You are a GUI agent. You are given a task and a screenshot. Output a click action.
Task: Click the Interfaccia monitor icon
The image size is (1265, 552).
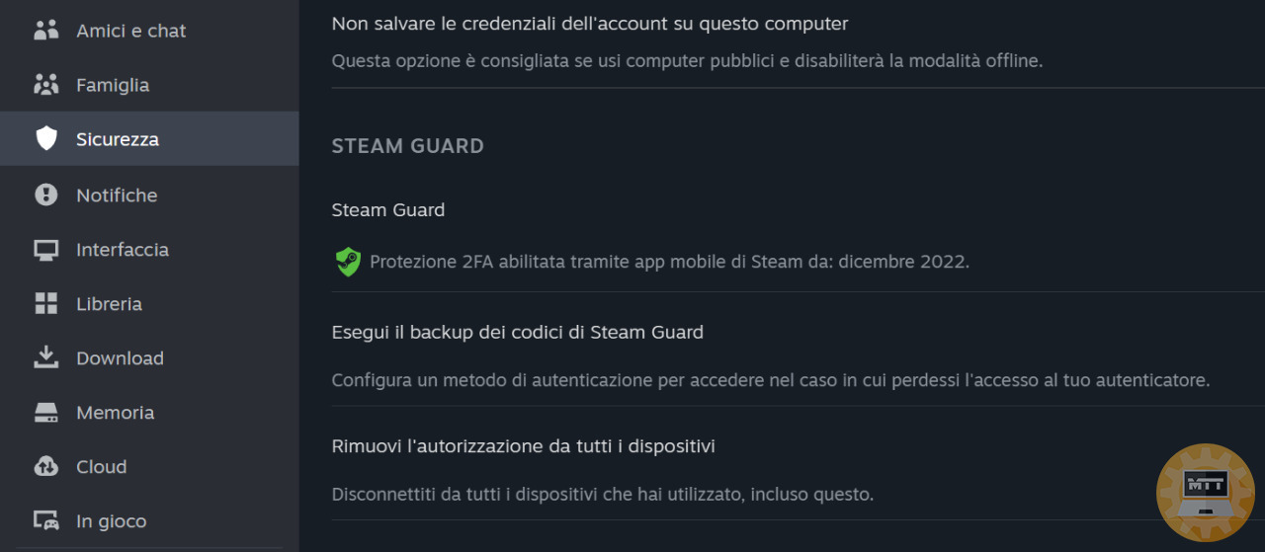point(46,250)
